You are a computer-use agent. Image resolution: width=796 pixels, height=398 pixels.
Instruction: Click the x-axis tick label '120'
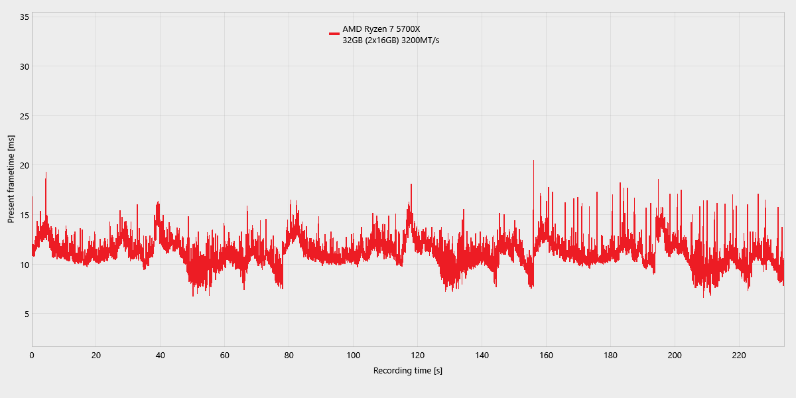418,356
